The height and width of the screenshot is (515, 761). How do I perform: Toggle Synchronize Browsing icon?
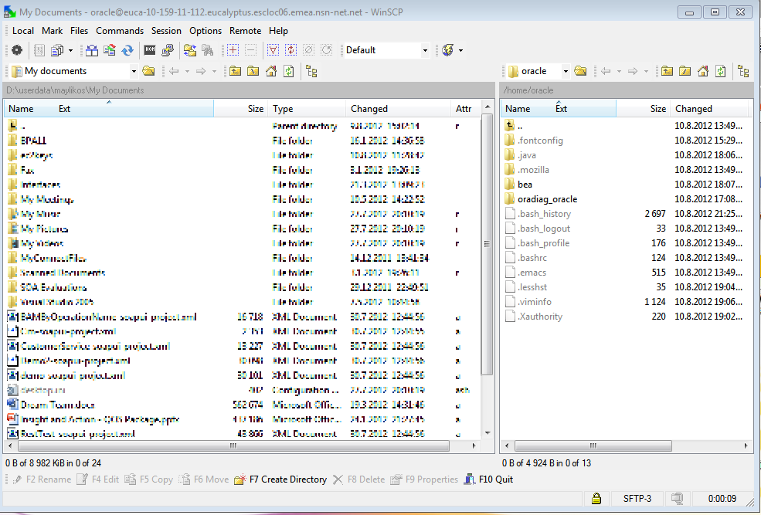[x=190, y=50]
